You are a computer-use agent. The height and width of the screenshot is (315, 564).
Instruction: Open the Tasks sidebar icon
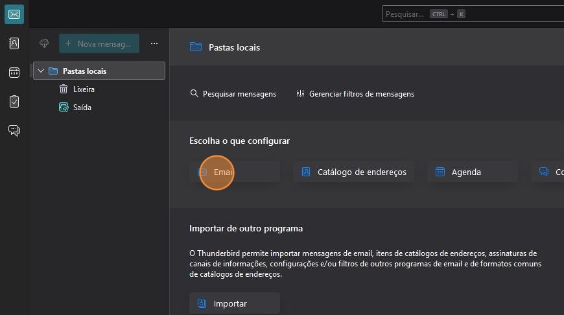point(14,102)
